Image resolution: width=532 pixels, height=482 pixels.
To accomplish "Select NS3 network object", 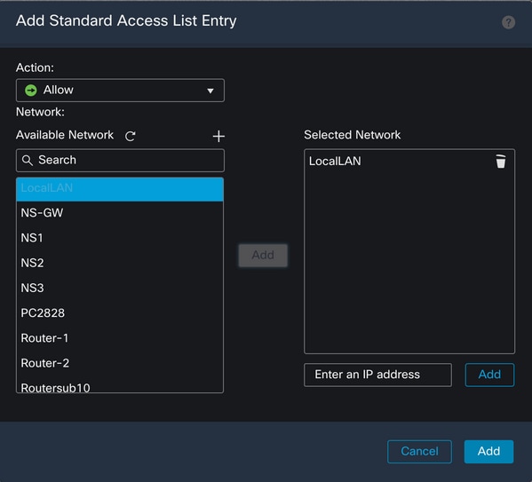I will coord(120,288).
